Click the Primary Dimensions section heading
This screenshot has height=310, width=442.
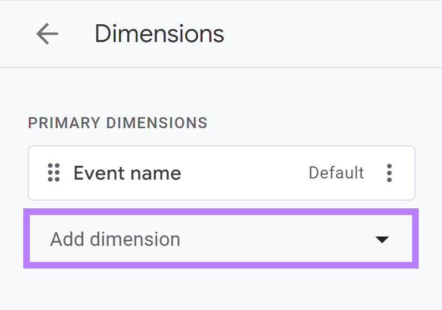coord(117,123)
